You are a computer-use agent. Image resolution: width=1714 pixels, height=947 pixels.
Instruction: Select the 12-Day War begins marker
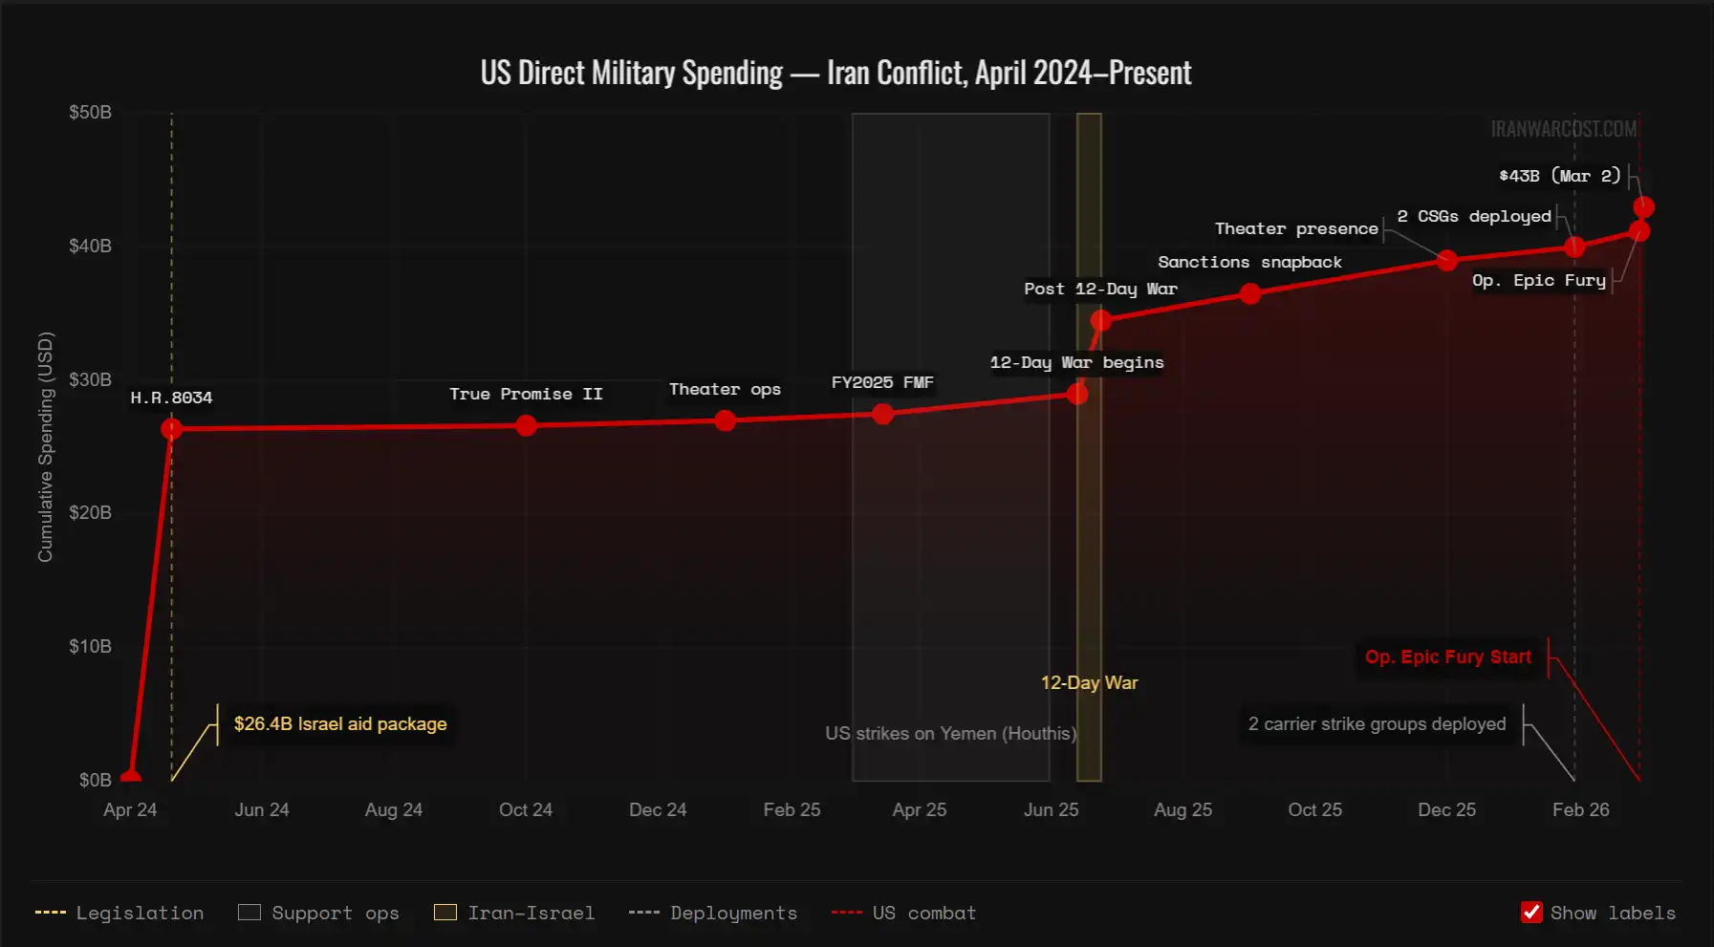point(1077,394)
